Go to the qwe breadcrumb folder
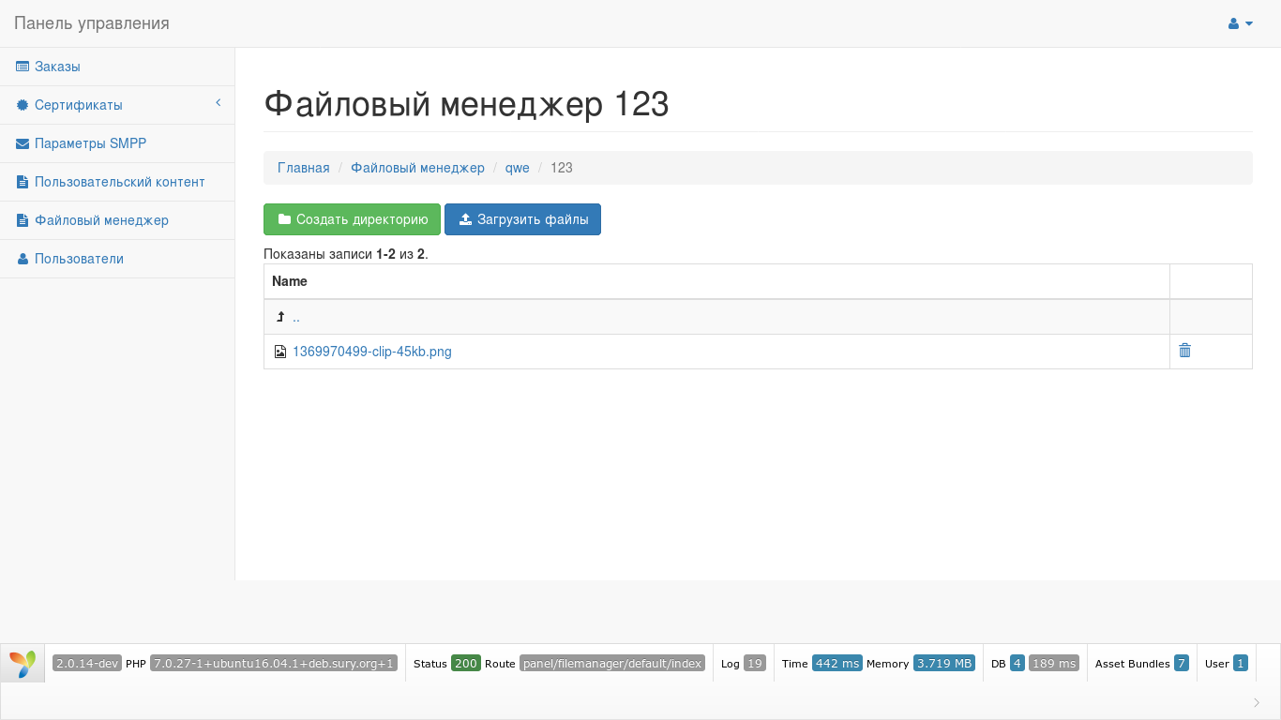Screen dimensions: 1281x720 [518, 168]
